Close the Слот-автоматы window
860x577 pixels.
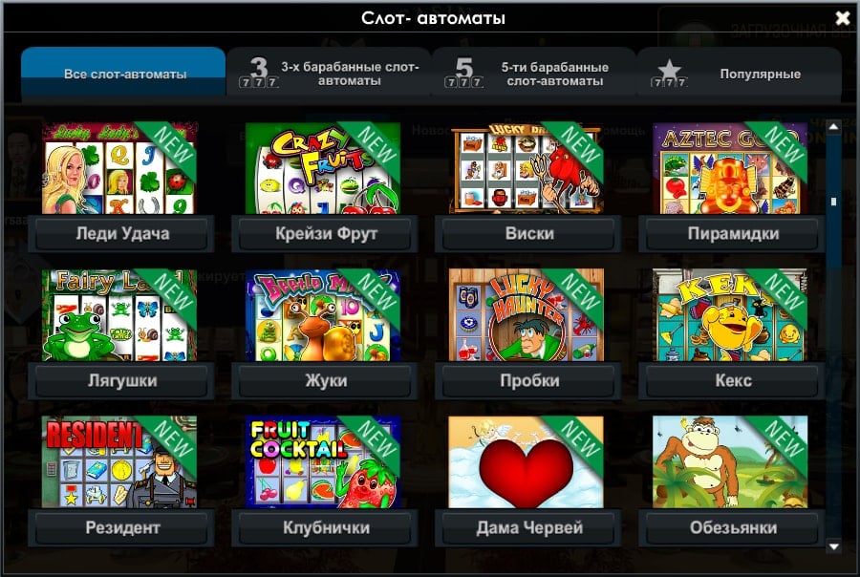tap(843, 18)
